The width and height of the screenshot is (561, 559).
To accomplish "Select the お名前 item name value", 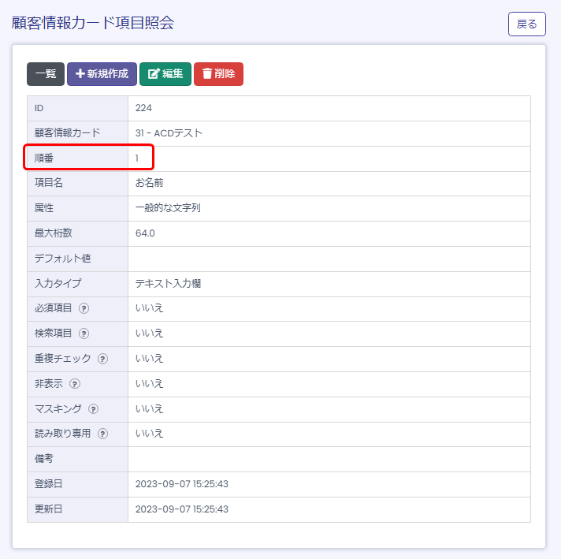I will [149, 183].
